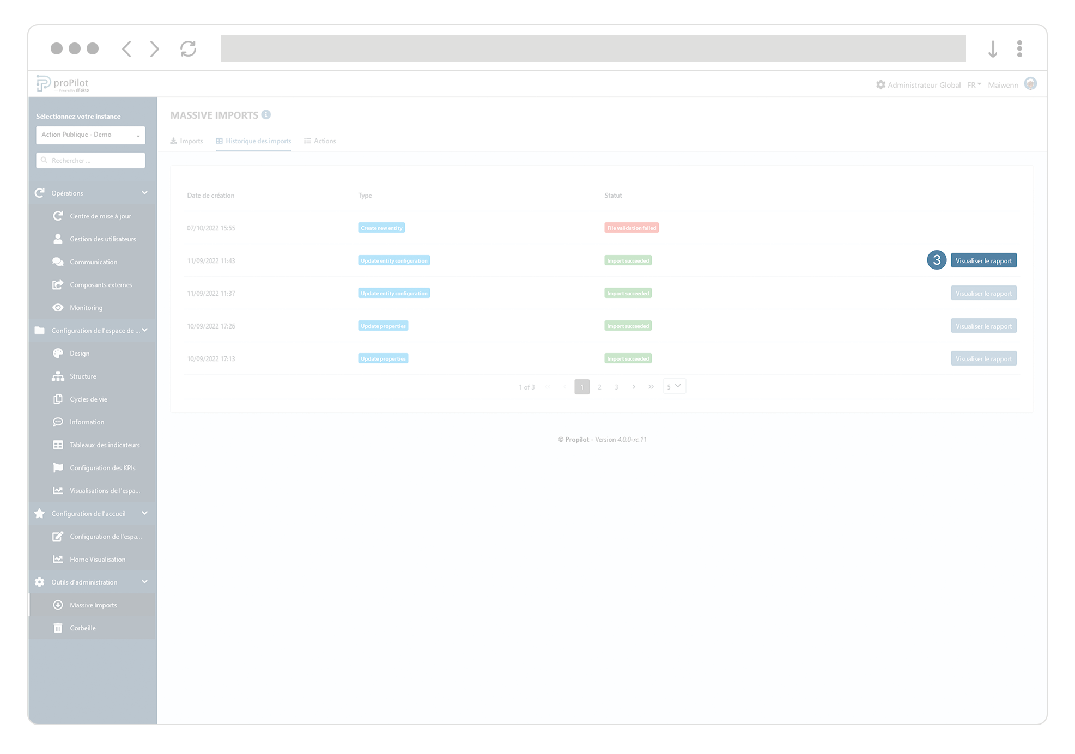The height and width of the screenshot is (754, 1075).
Task: Click the browser reload icon
Action: pos(188,49)
